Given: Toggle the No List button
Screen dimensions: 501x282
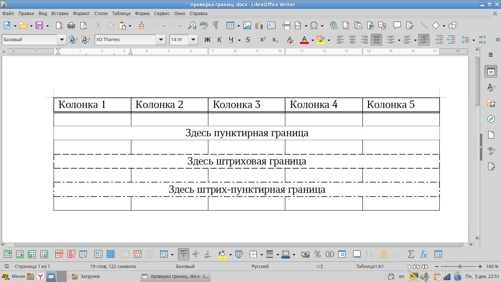Looking at the screenshot, I should tap(424, 40).
